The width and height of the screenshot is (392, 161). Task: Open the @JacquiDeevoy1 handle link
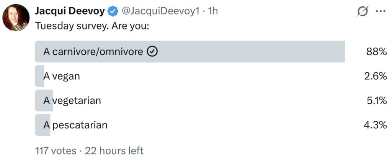click(161, 11)
